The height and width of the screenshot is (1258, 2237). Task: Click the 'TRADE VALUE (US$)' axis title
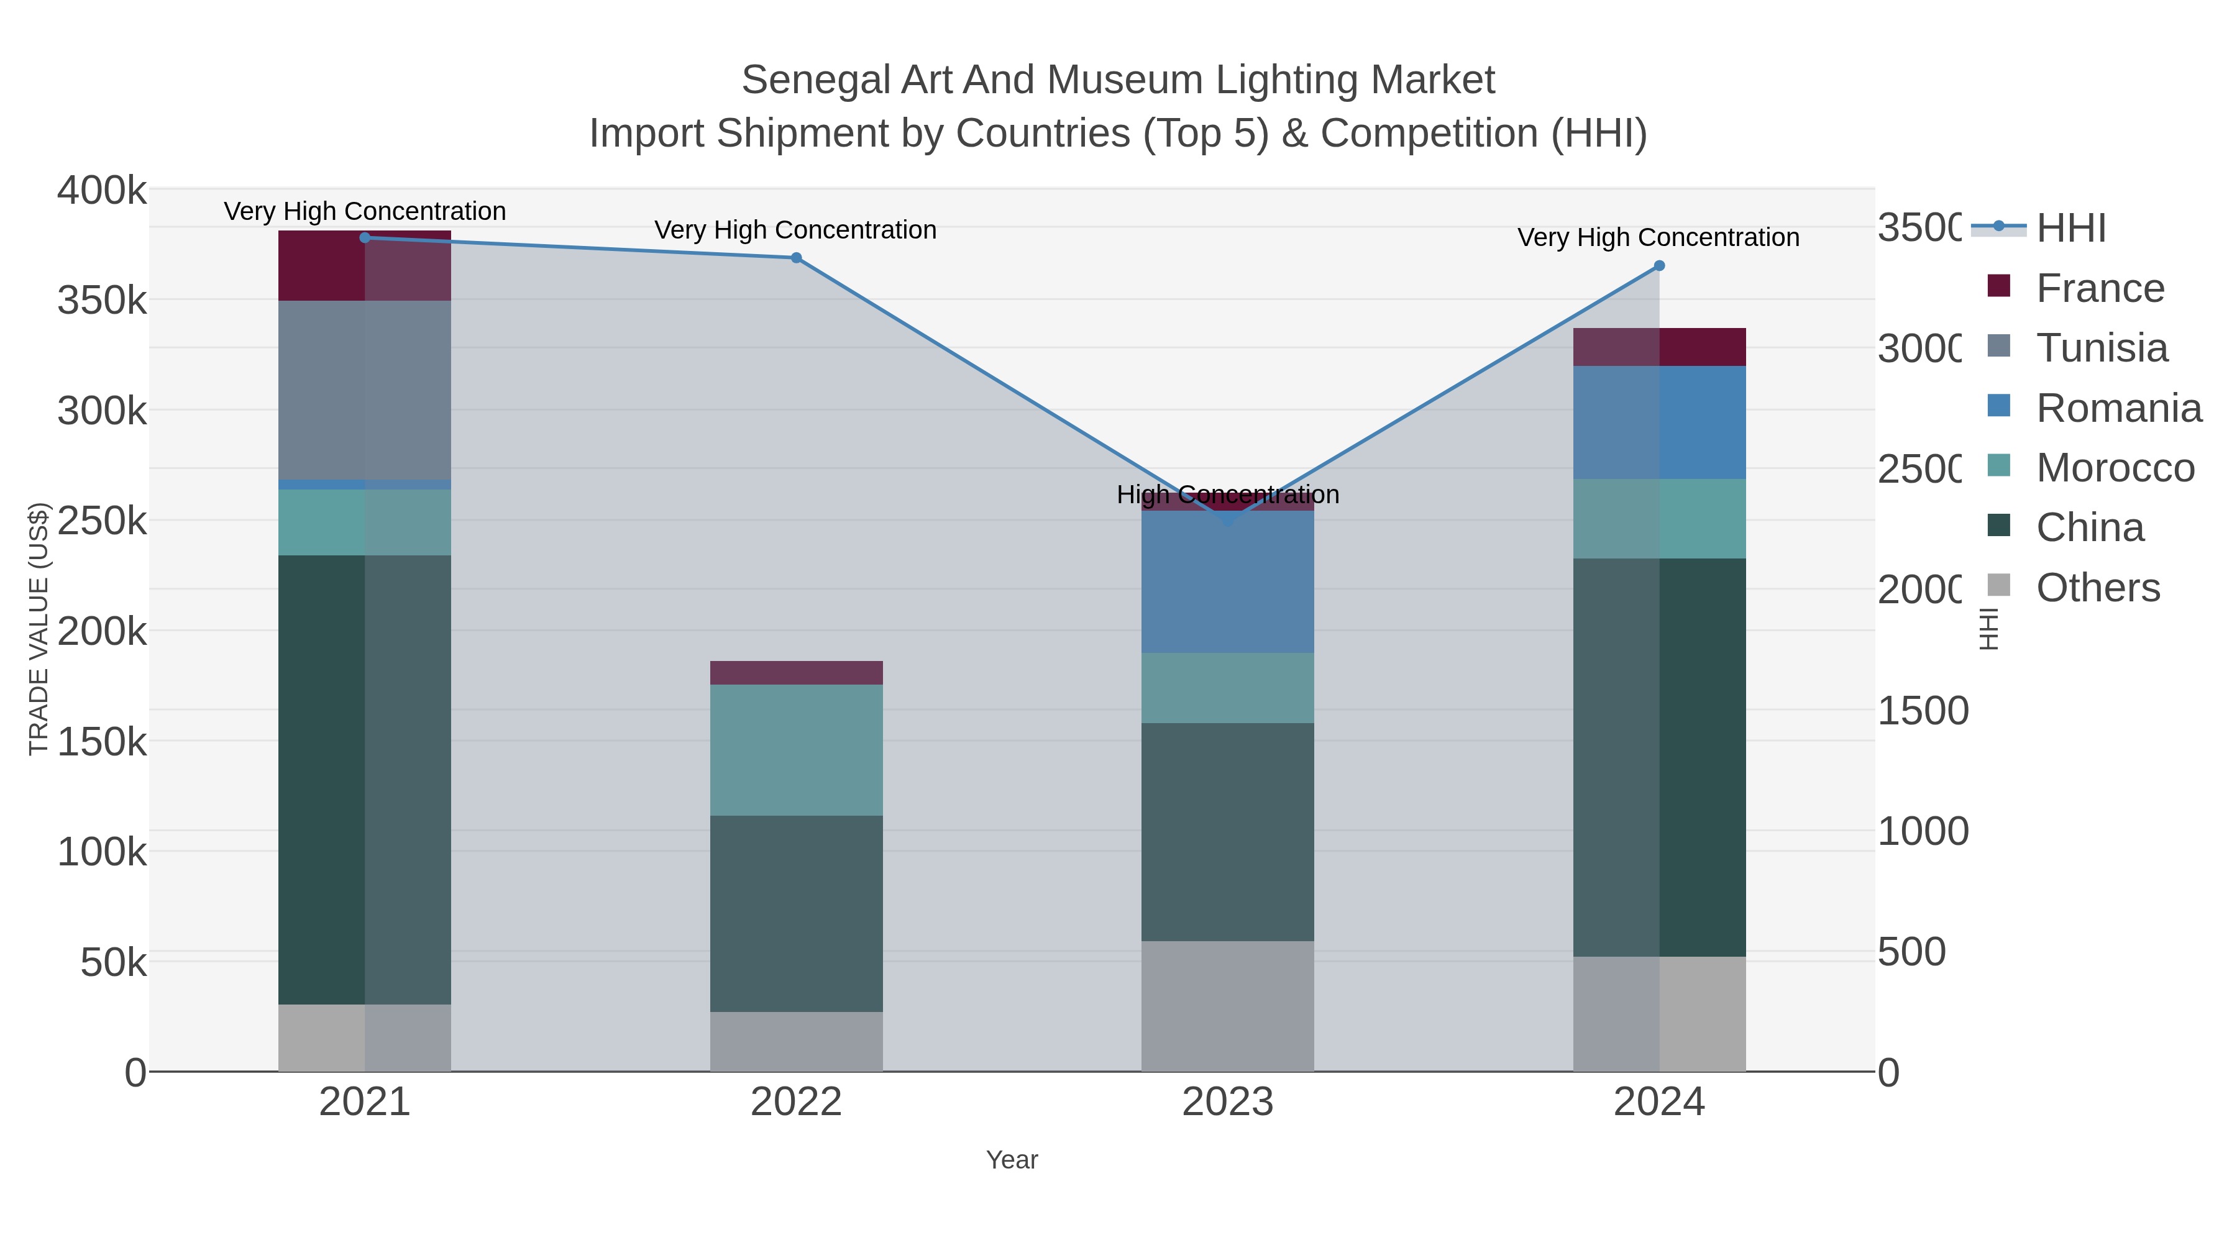coord(39,629)
